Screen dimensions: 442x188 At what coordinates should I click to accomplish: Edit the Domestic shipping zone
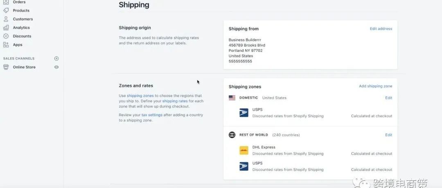(x=388, y=98)
